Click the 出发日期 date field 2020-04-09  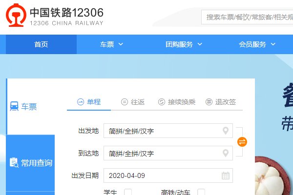(168, 175)
